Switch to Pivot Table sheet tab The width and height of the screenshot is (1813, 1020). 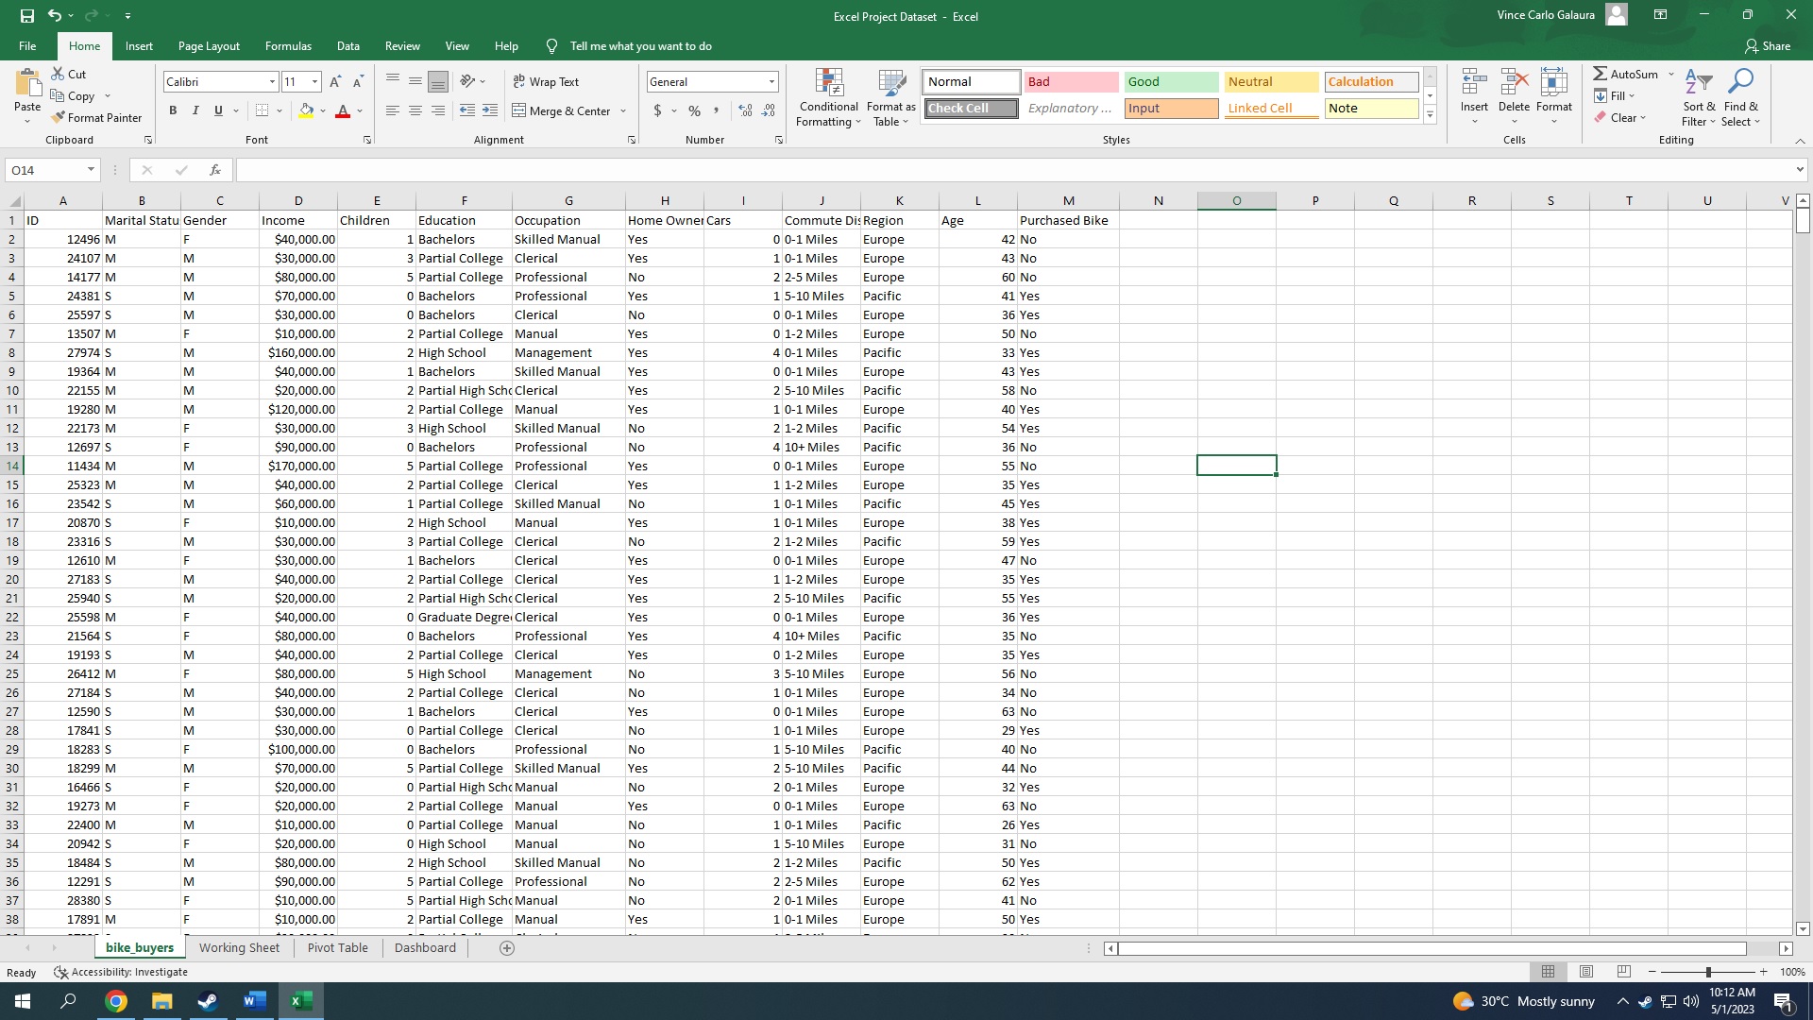(x=337, y=947)
